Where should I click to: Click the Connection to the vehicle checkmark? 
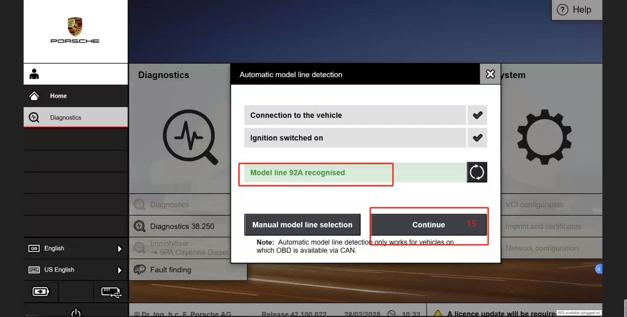point(477,115)
